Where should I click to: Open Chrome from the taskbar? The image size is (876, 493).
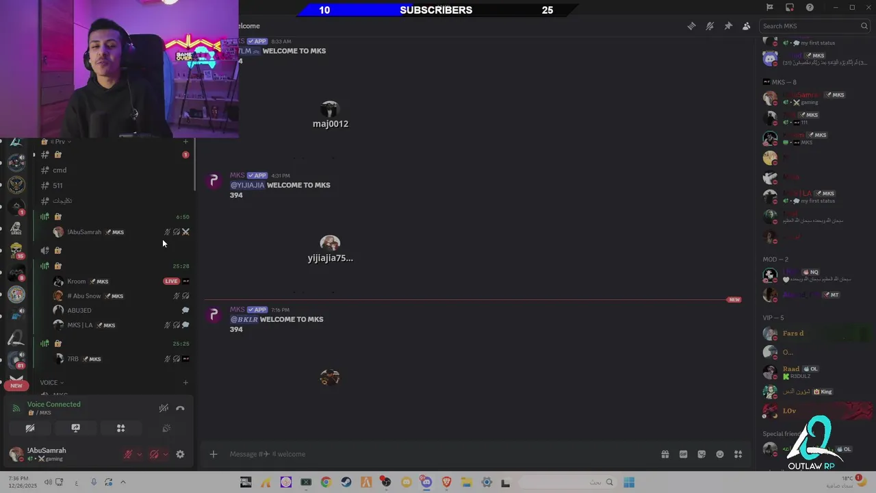click(326, 483)
